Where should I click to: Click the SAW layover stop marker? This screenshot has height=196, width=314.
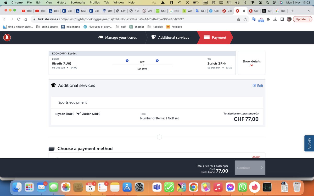142,65
